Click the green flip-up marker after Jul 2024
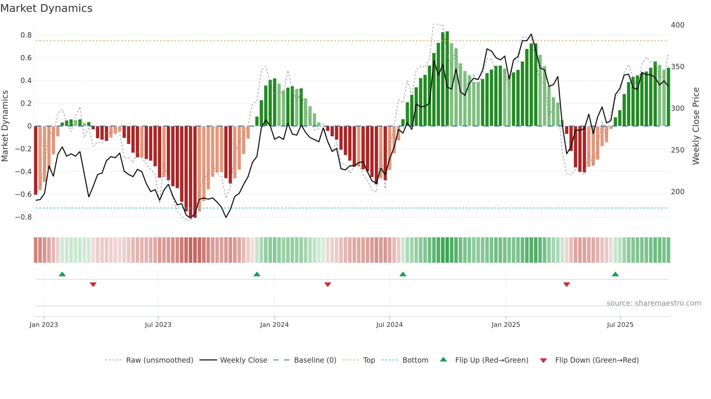This screenshot has width=711, height=399. (403, 274)
